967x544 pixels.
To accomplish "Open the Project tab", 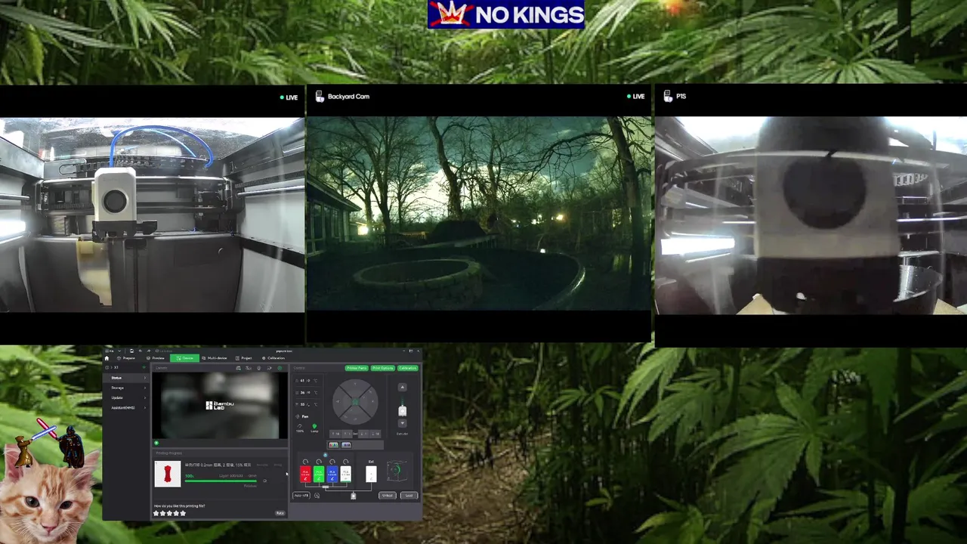I will 243,358.
